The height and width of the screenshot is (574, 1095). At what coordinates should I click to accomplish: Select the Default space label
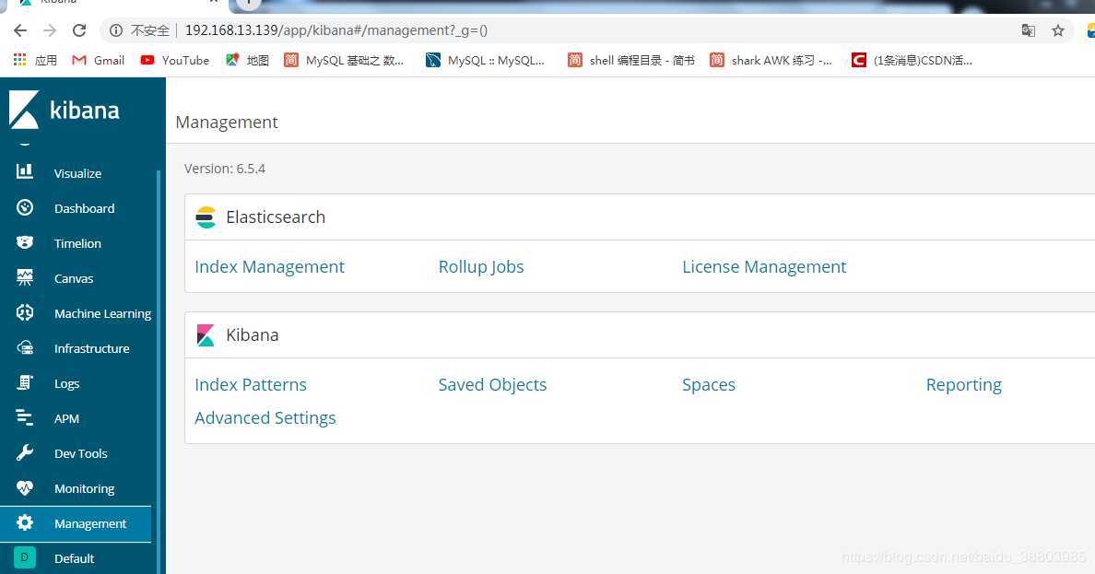(x=74, y=558)
